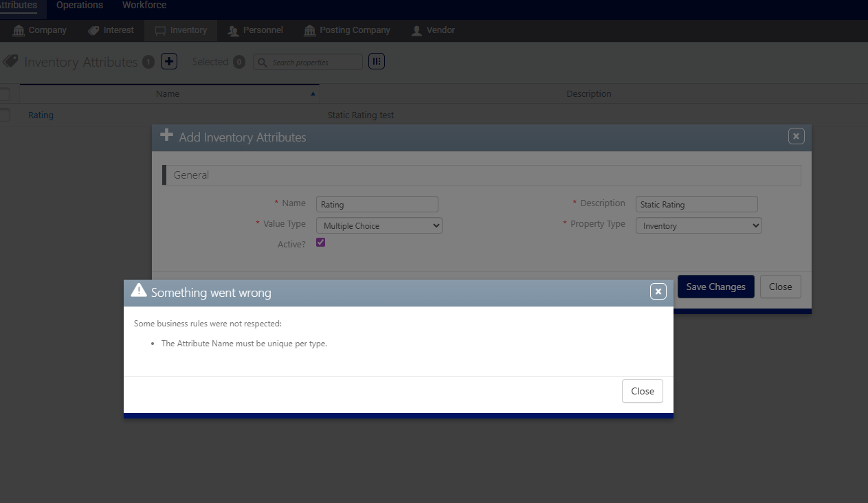Open the Rating attribute link
Viewport: 868px width, 503px height.
pos(41,115)
